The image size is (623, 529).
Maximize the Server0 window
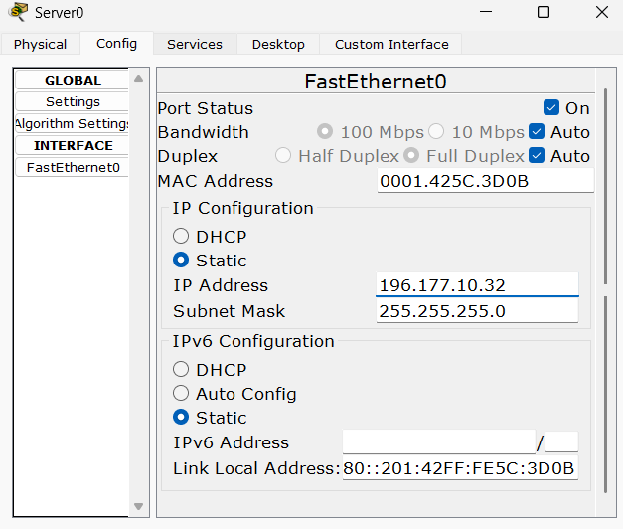[x=544, y=13]
